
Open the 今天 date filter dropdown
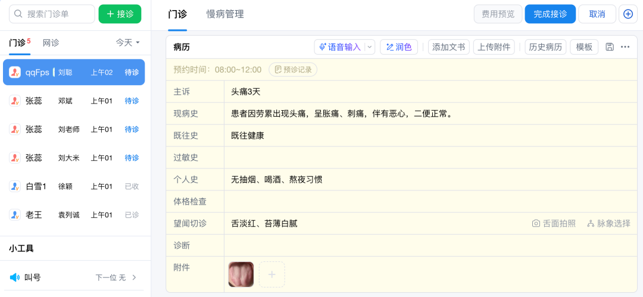point(127,43)
